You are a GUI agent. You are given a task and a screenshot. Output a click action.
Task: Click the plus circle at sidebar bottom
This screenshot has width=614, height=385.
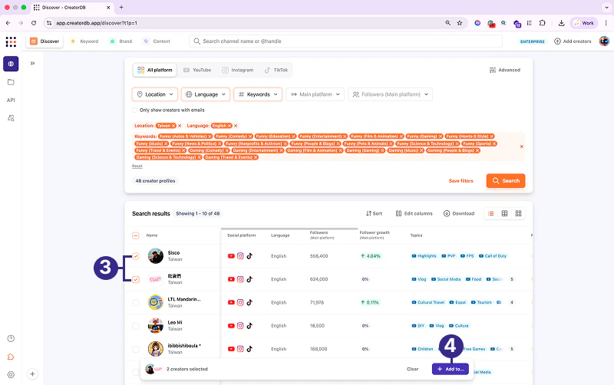32,374
